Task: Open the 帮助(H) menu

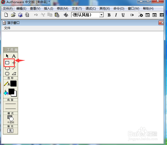Action: (148, 9)
